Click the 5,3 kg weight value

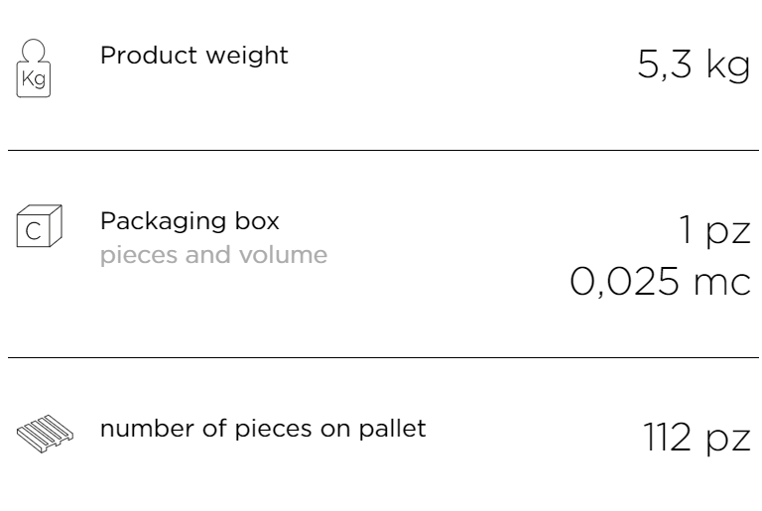click(694, 64)
